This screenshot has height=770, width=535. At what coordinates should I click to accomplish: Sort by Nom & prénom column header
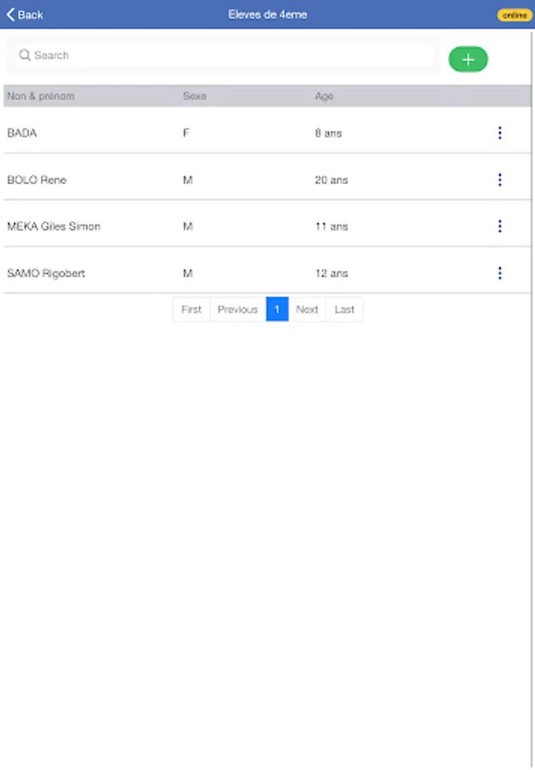click(x=41, y=96)
